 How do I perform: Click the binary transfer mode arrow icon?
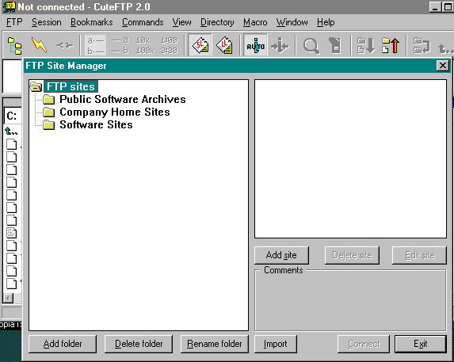tap(280, 45)
